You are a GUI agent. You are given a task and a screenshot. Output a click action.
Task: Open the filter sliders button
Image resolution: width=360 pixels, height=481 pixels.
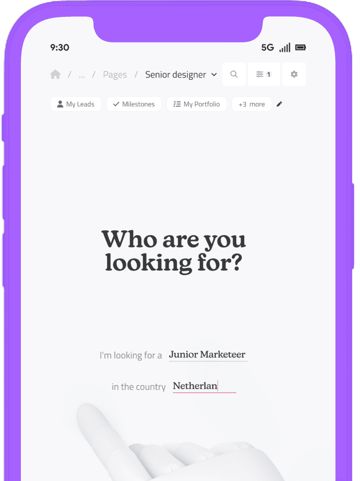tap(264, 75)
